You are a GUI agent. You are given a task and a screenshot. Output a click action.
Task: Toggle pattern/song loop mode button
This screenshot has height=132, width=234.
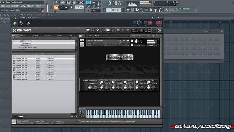(56, 7)
